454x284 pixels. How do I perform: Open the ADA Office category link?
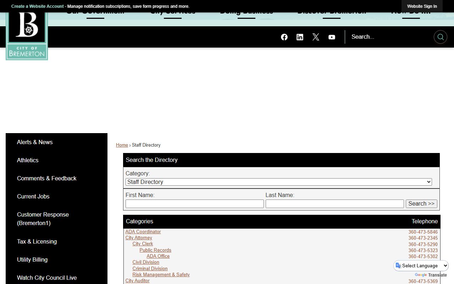click(158, 256)
